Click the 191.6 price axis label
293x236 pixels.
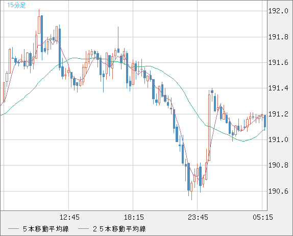pos(278,62)
